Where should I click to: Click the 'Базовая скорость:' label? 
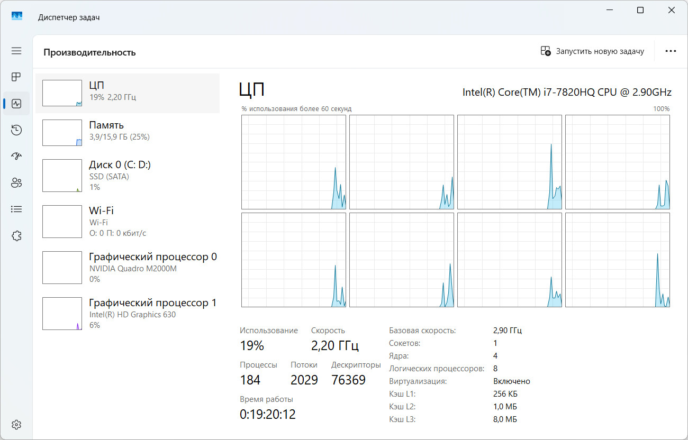(x=422, y=331)
